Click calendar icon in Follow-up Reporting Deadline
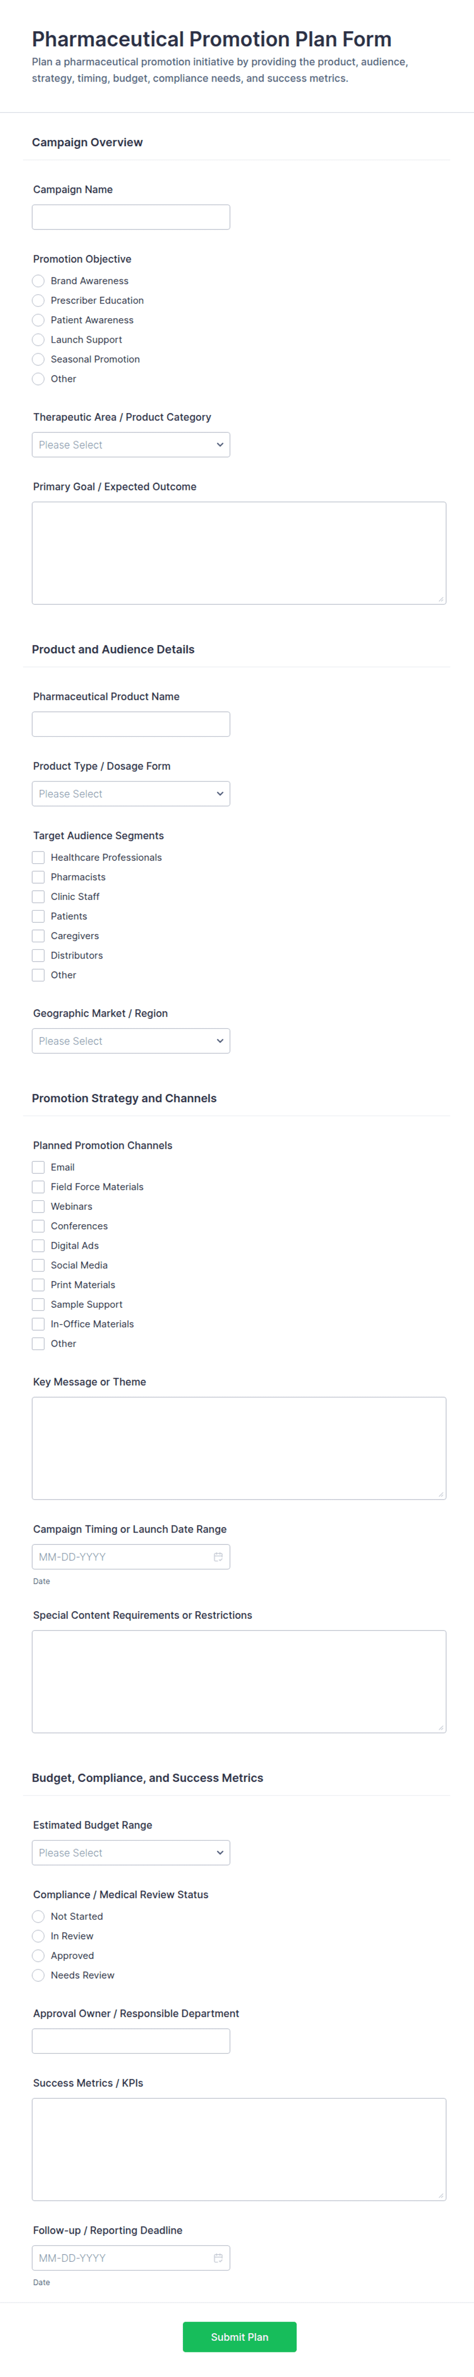The width and height of the screenshot is (474, 2377). (x=219, y=2258)
